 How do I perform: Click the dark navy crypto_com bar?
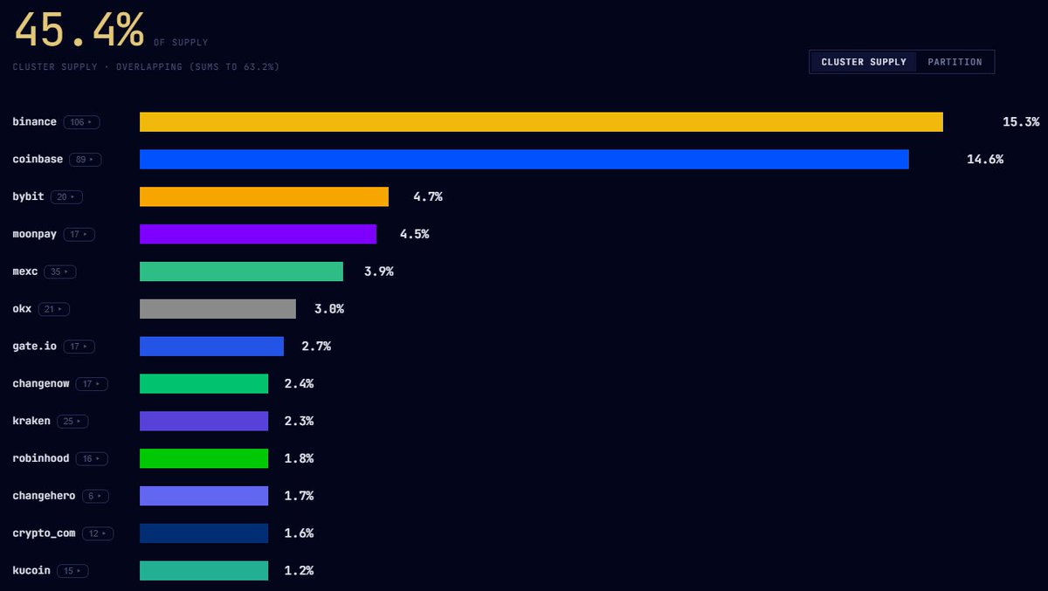pyautogui.click(x=203, y=533)
